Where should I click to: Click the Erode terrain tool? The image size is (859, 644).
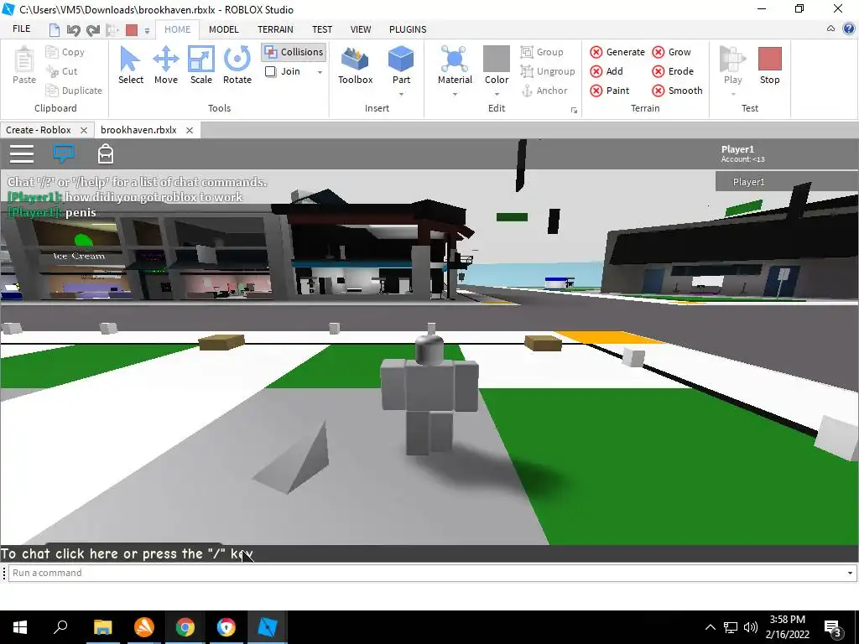[x=673, y=71]
